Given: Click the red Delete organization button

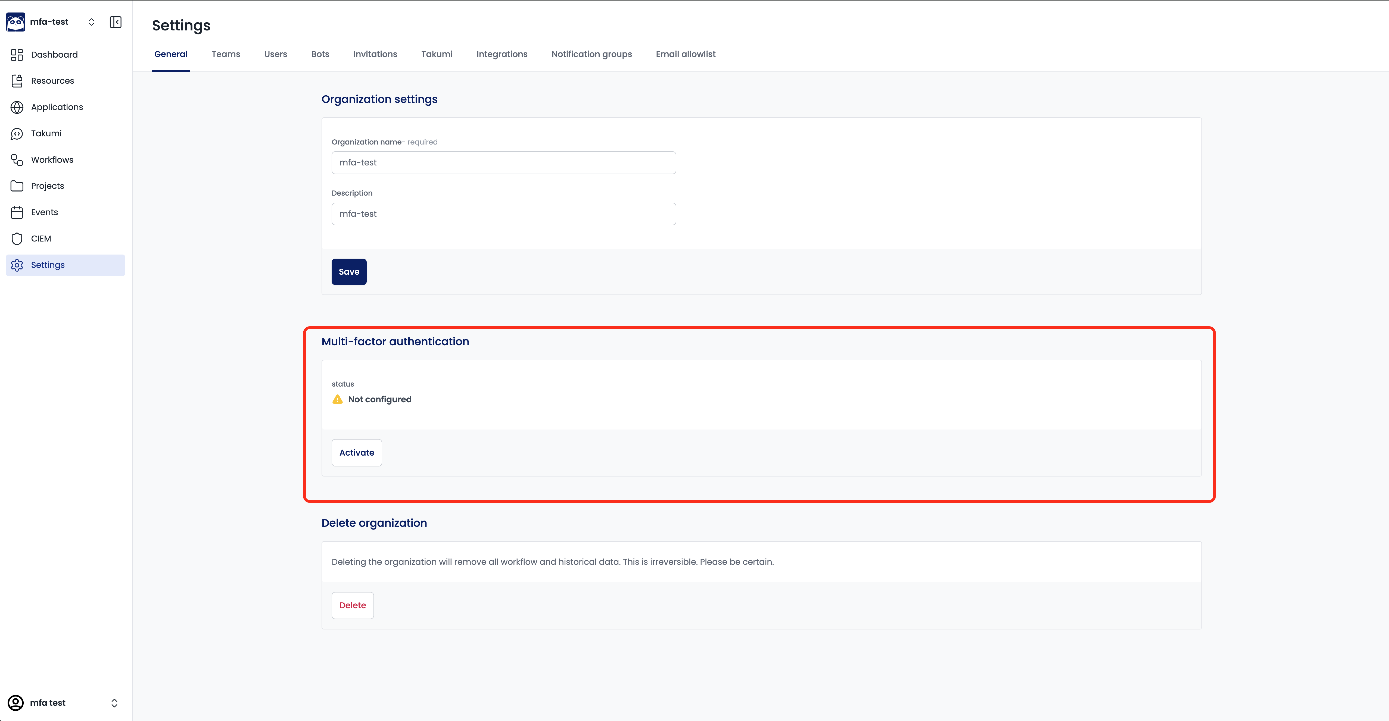Looking at the screenshot, I should coord(352,605).
